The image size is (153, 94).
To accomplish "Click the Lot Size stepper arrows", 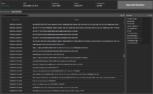I will pos(150,31).
